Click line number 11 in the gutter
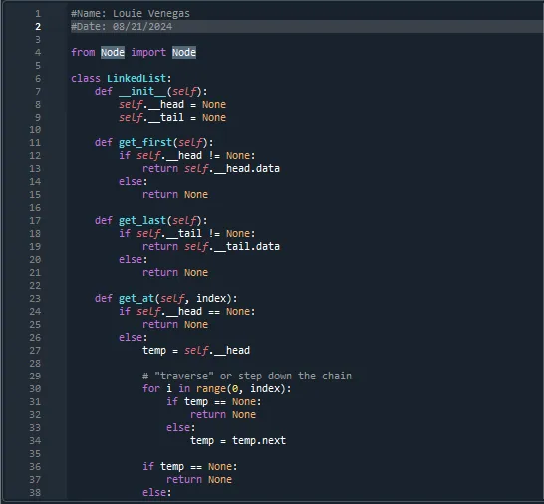 pyautogui.click(x=35, y=142)
